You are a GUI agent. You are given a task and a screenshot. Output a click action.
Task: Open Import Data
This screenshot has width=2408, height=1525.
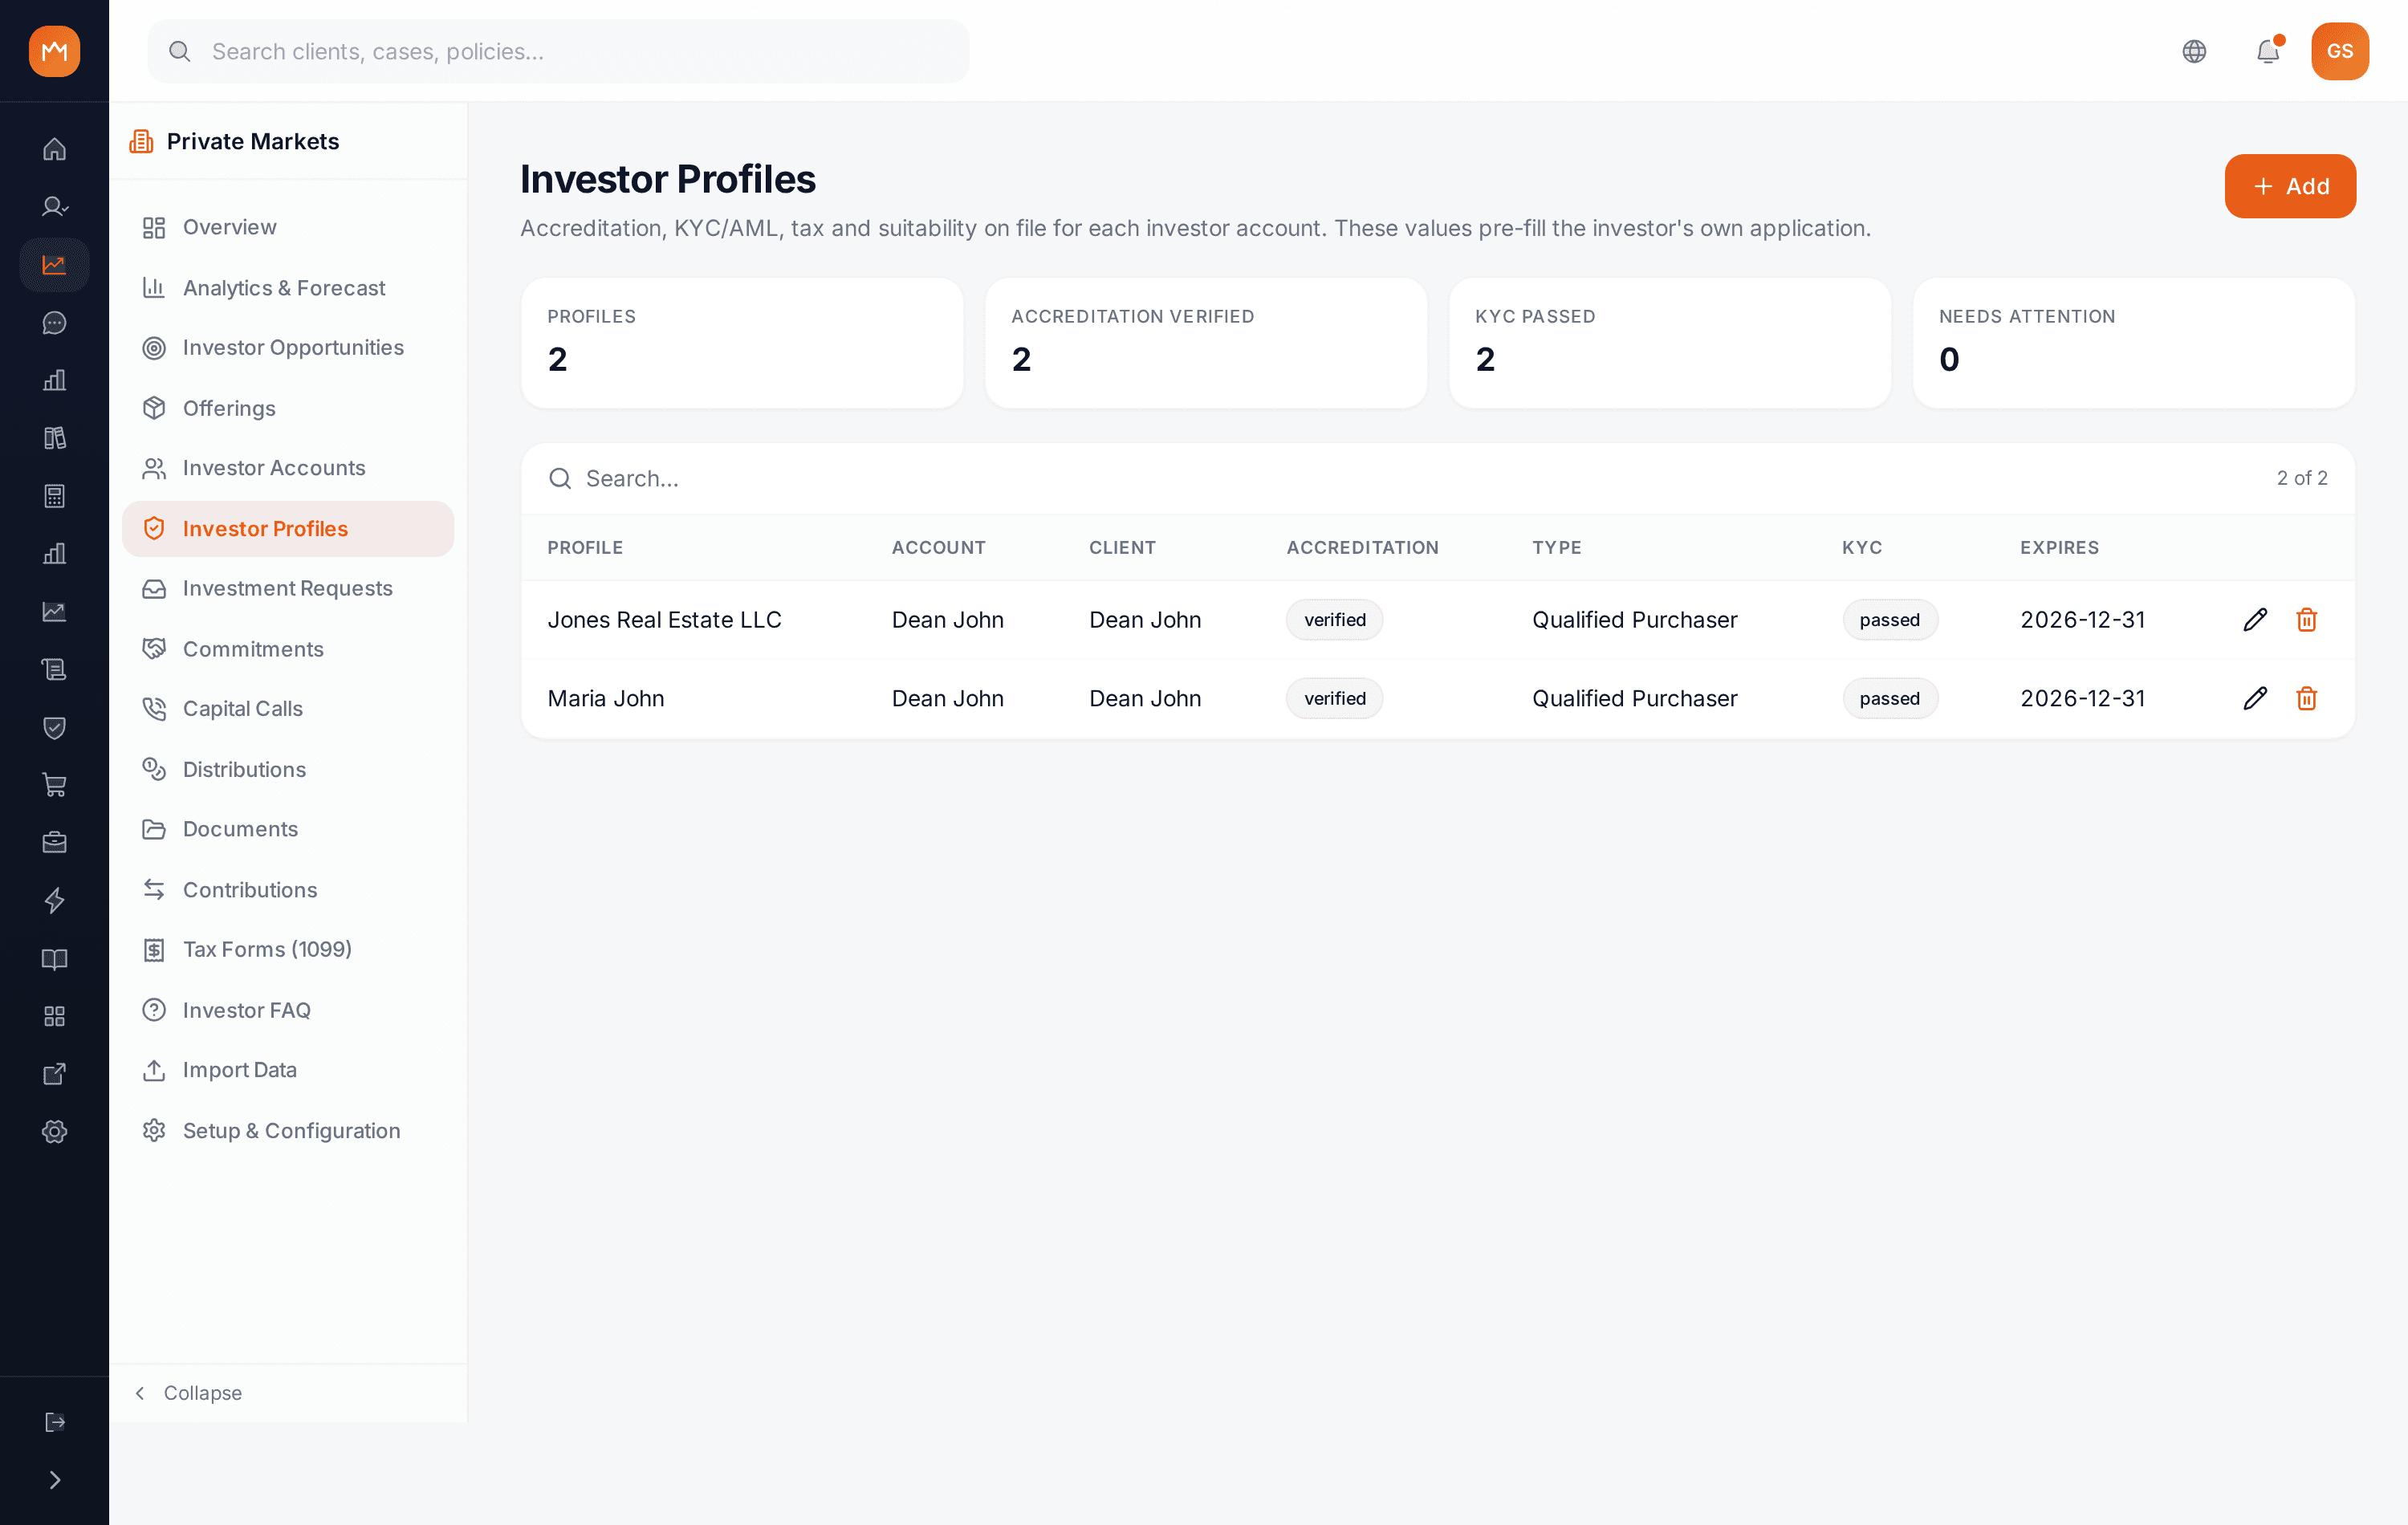coord(288,1070)
